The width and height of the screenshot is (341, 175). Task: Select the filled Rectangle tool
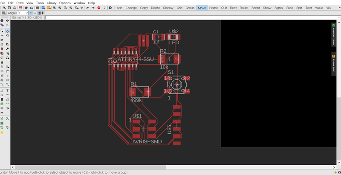(x=2, y=100)
